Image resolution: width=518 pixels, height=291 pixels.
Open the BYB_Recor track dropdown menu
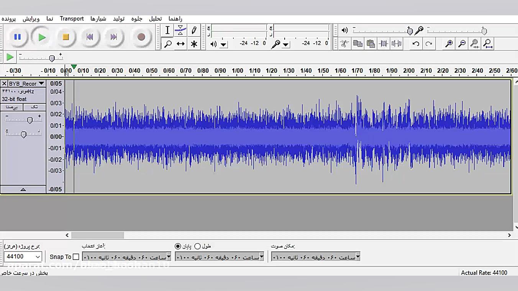coord(41,83)
